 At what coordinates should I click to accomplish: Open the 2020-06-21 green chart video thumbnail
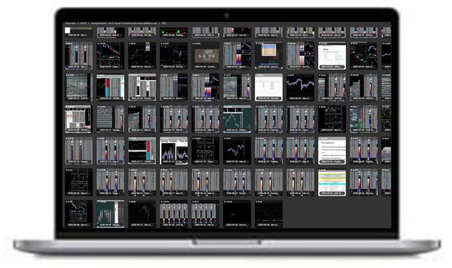click(237, 118)
